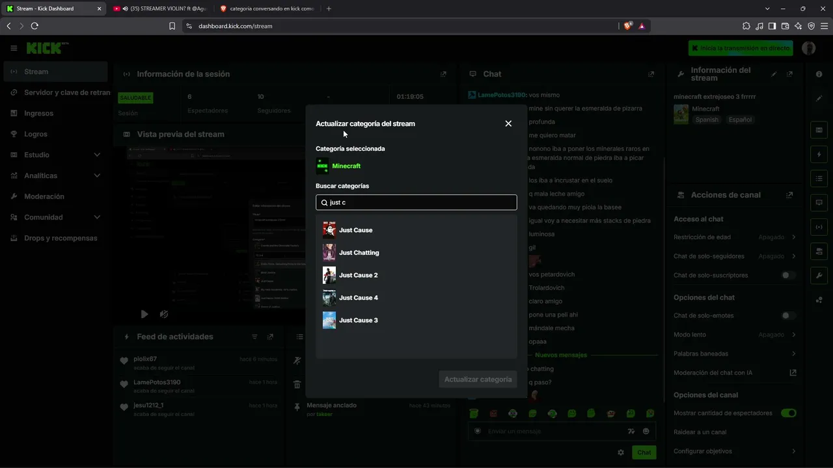Open the emoji picker in the chat input
The width and height of the screenshot is (833, 468).
646,431
